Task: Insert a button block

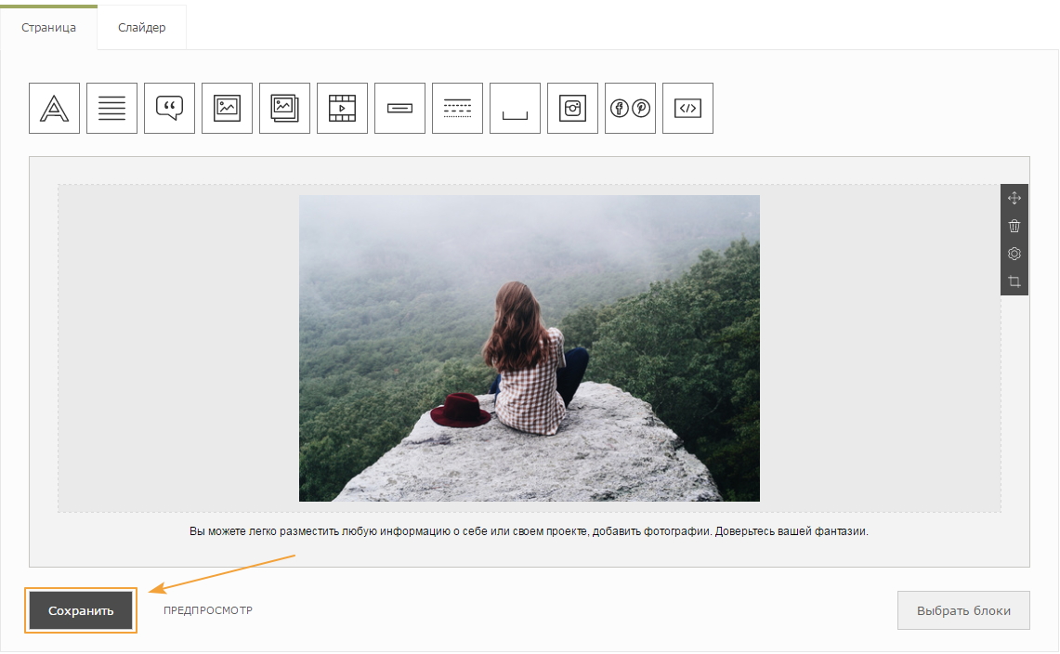Action: (400, 108)
